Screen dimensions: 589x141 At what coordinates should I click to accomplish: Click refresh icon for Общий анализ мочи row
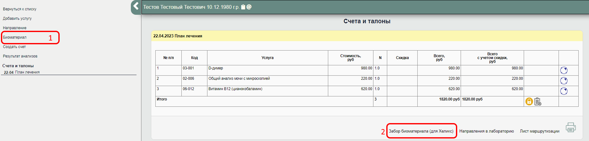pyautogui.click(x=564, y=81)
